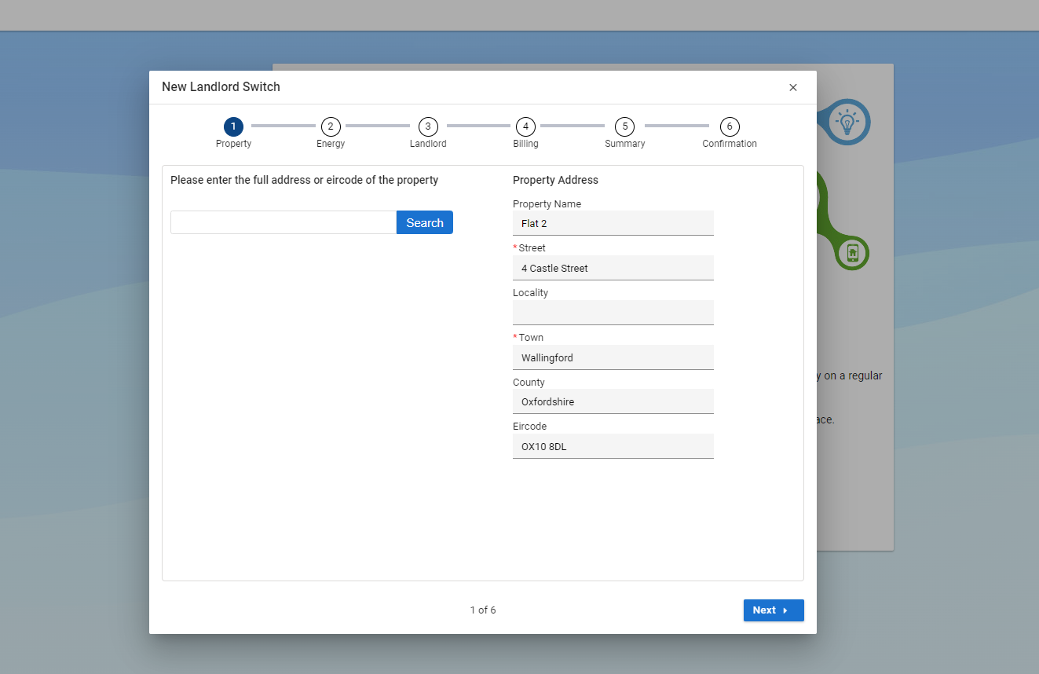Click the 1 of 6 page indicator

click(x=483, y=610)
